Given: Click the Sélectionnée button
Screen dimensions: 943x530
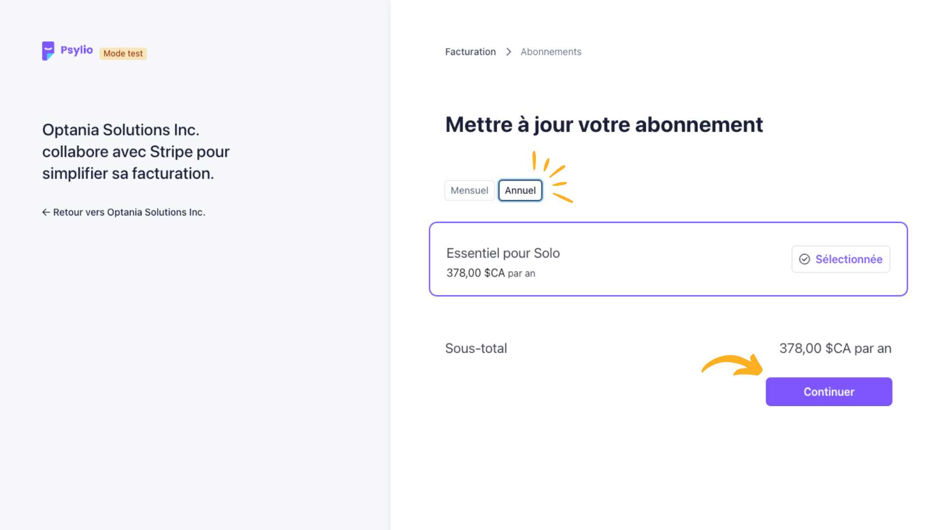Looking at the screenshot, I should pos(840,259).
